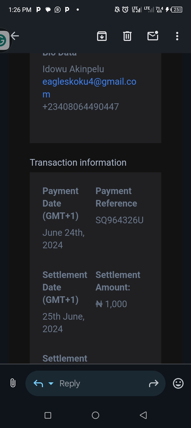
Task: Tap the battery indicator in status bar
Action: click(177, 10)
